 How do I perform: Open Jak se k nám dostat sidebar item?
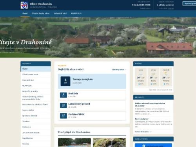click(36, 132)
